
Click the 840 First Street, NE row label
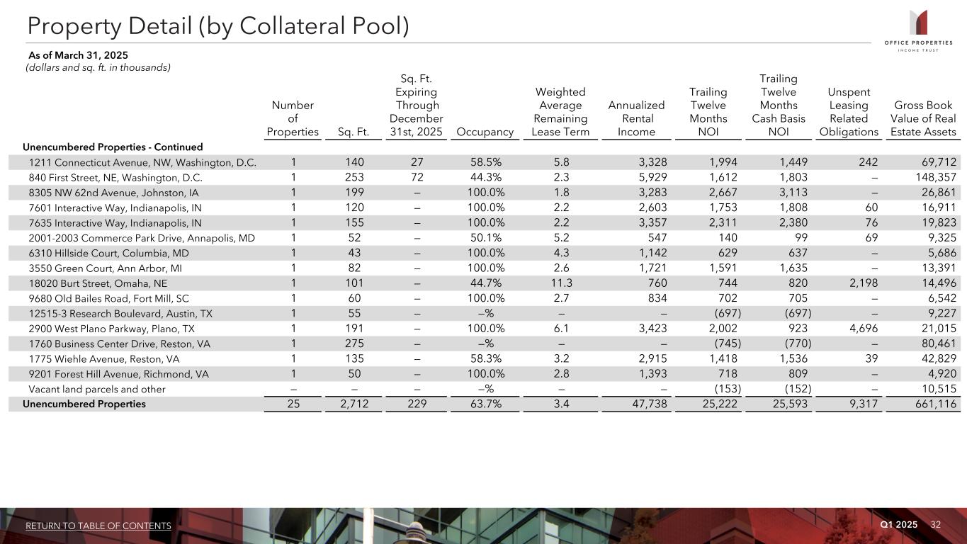point(115,177)
